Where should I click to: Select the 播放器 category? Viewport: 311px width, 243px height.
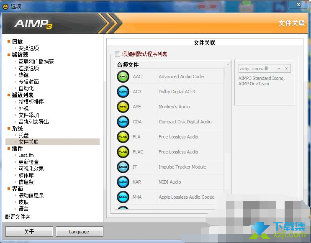[x=20, y=55]
